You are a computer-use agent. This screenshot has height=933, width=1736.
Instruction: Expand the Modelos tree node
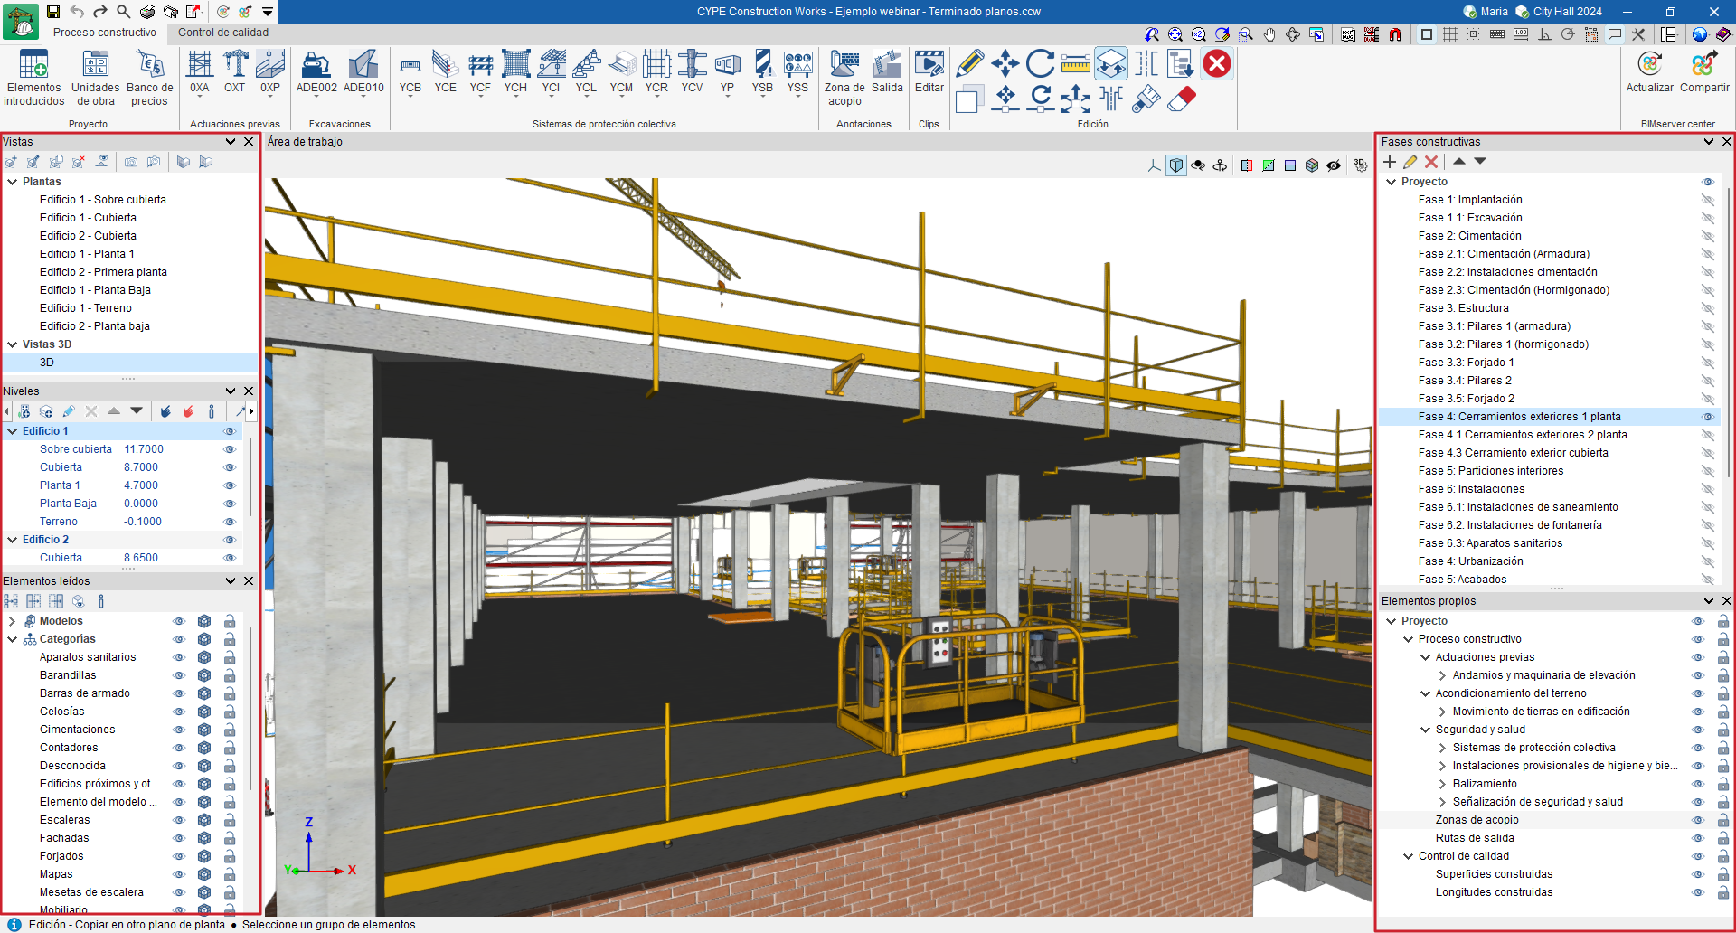click(x=12, y=621)
